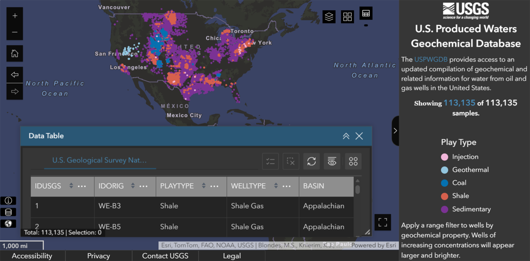
Task: Refresh the data table
Action: (x=311, y=161)
